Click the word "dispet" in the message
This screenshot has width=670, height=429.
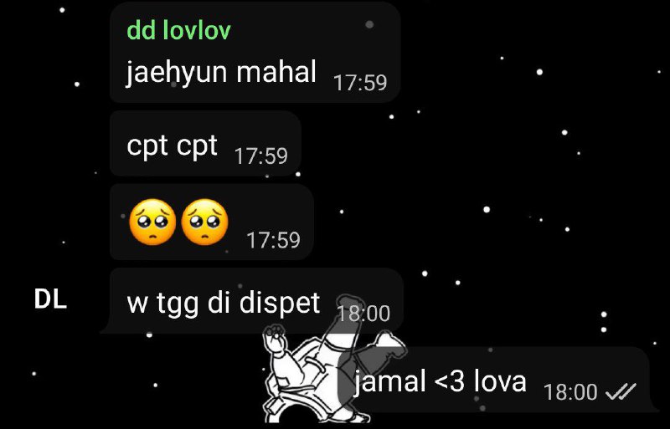(x=280, y=303)
